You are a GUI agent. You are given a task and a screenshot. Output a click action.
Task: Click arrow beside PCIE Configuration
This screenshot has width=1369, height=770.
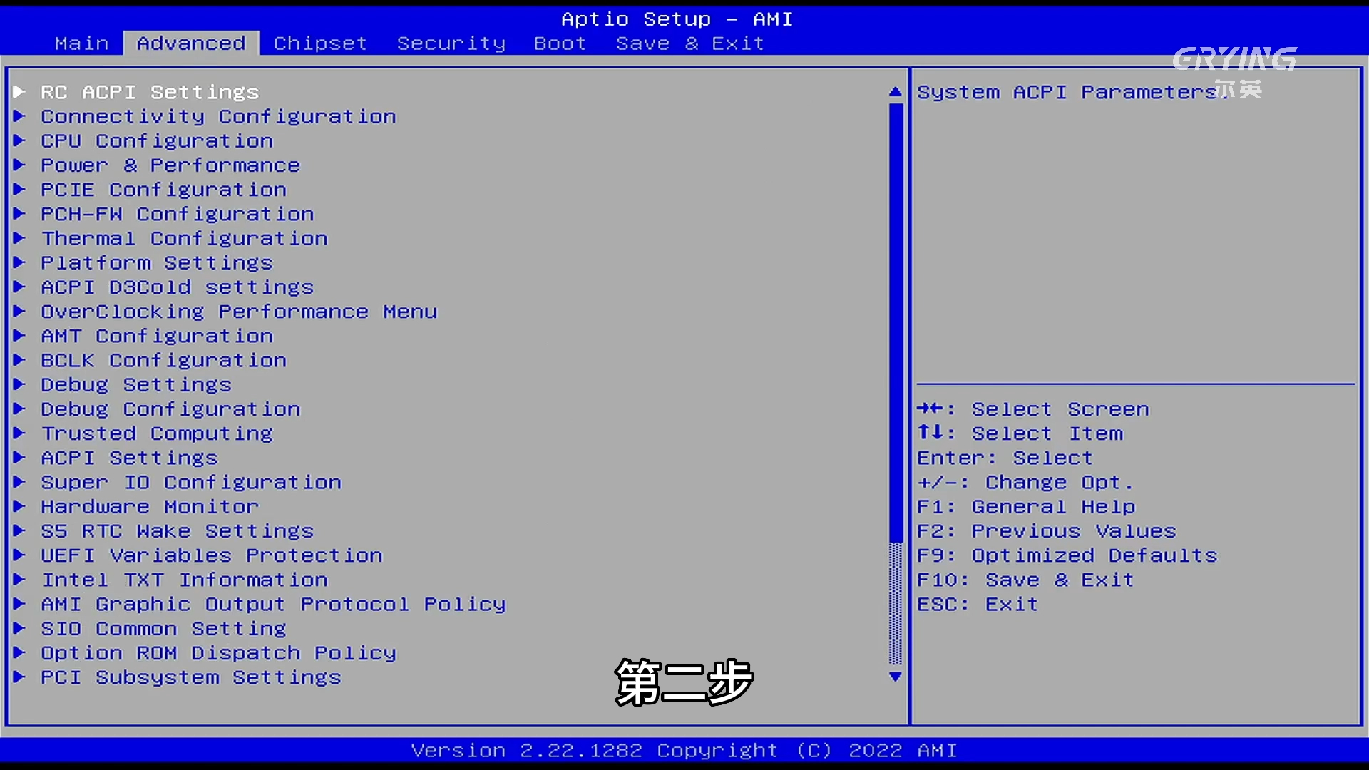19,189
